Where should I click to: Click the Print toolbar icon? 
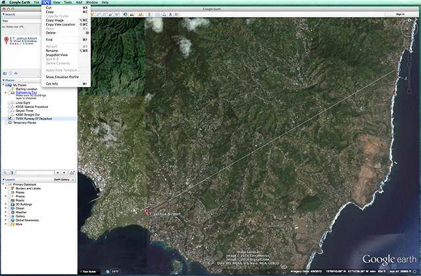pyautogui.click(x=164, y=14)
